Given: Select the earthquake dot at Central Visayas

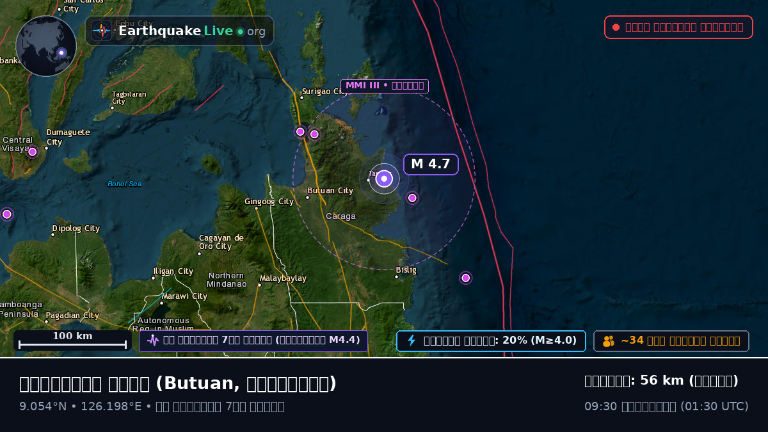Looking at the screenshot, I should coord(33,152).
